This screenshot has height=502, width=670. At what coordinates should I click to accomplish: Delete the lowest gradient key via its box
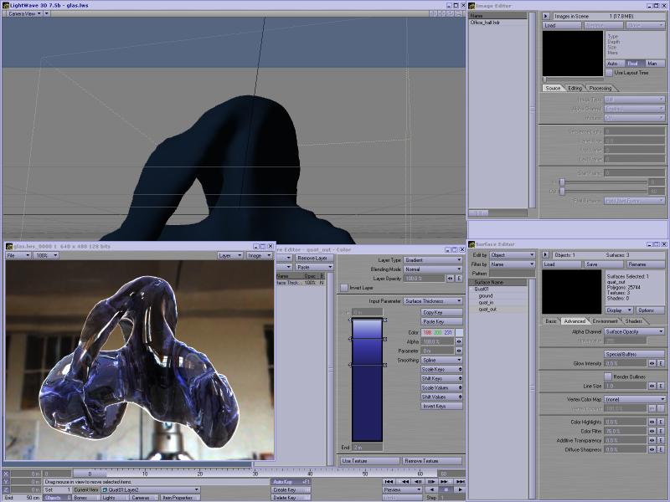(x=385, y=365)
